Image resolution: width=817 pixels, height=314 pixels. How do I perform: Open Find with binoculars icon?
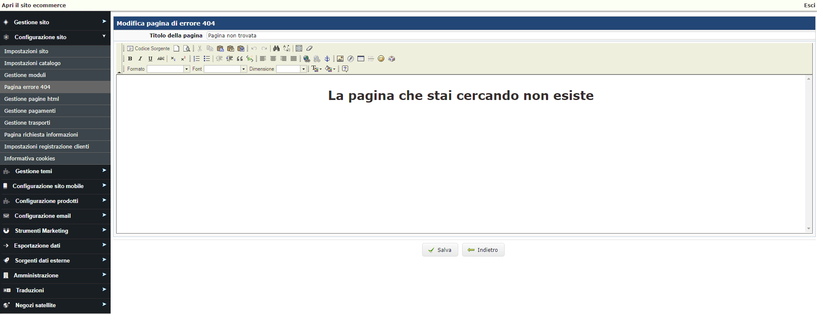point(276,49)
